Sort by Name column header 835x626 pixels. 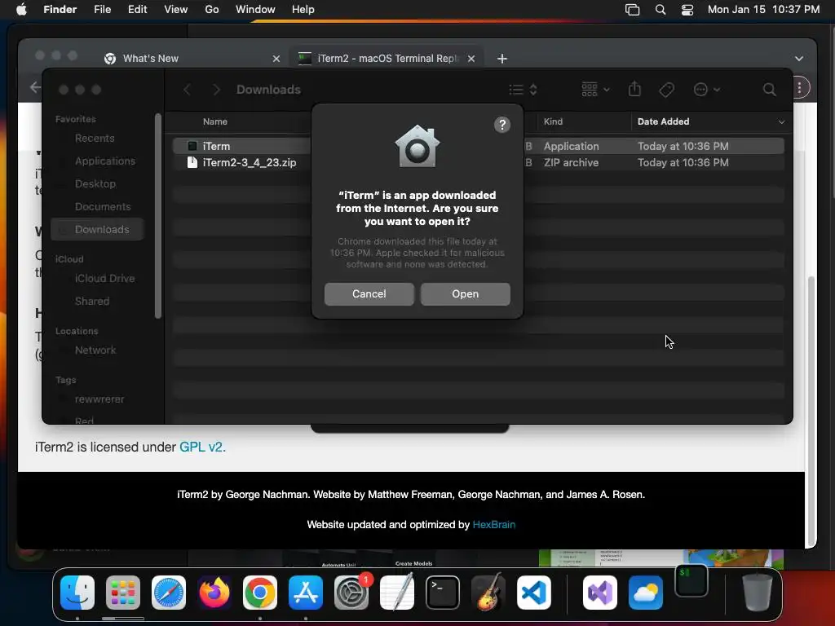pyautogui.click(x=215, y=121)
